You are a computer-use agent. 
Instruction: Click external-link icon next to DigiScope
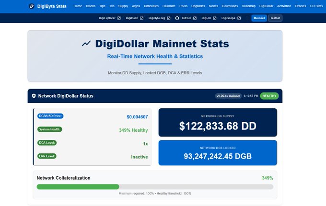pos(239,18)
